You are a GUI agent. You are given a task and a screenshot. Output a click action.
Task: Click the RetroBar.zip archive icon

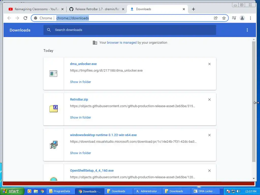coord(54,109)
